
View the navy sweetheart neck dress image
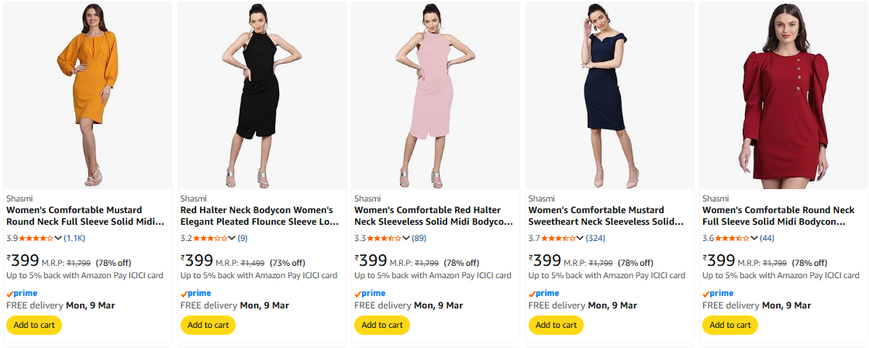tap(609, 95)
